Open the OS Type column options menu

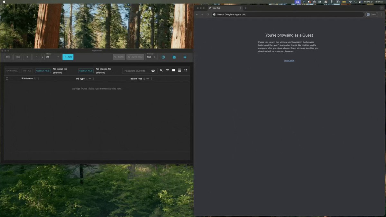pos(94,79)
